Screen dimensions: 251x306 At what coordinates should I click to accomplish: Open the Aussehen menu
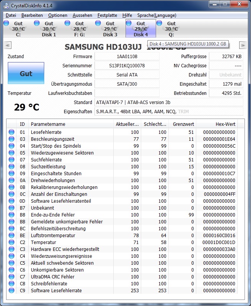(82, 15)
